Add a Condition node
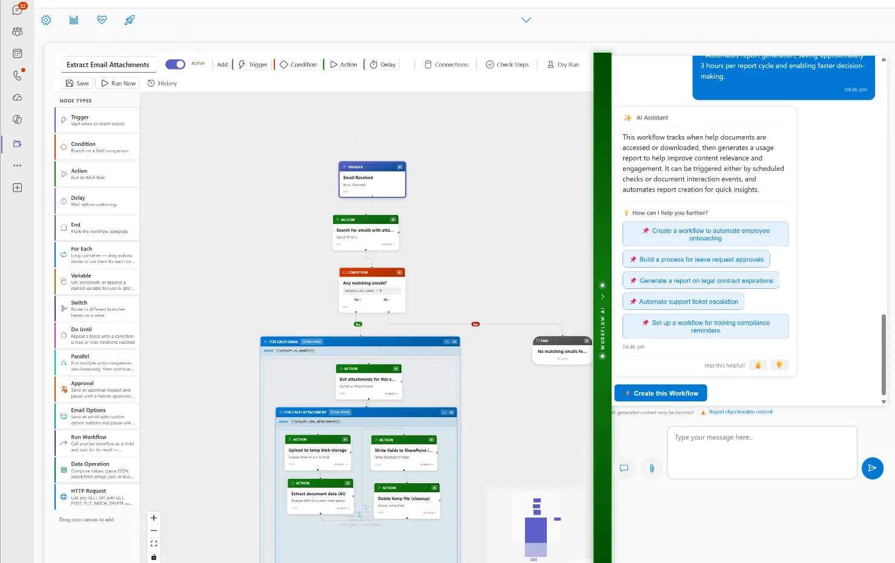895x563 pixels. coord(298,65)
